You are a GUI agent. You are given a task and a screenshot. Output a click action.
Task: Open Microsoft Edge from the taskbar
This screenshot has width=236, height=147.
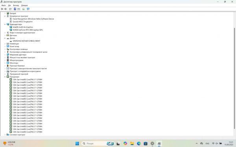pos(138,143)
